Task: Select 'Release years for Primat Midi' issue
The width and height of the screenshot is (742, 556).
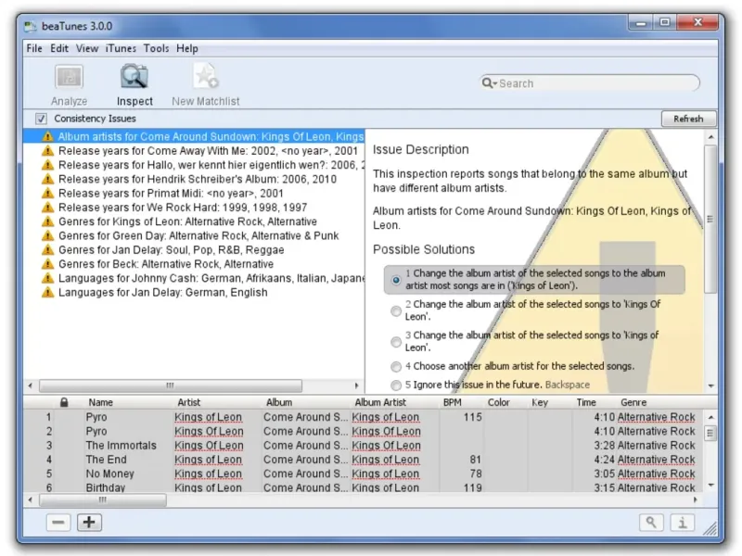Action: pyautogui.click(x=194, y=194)
